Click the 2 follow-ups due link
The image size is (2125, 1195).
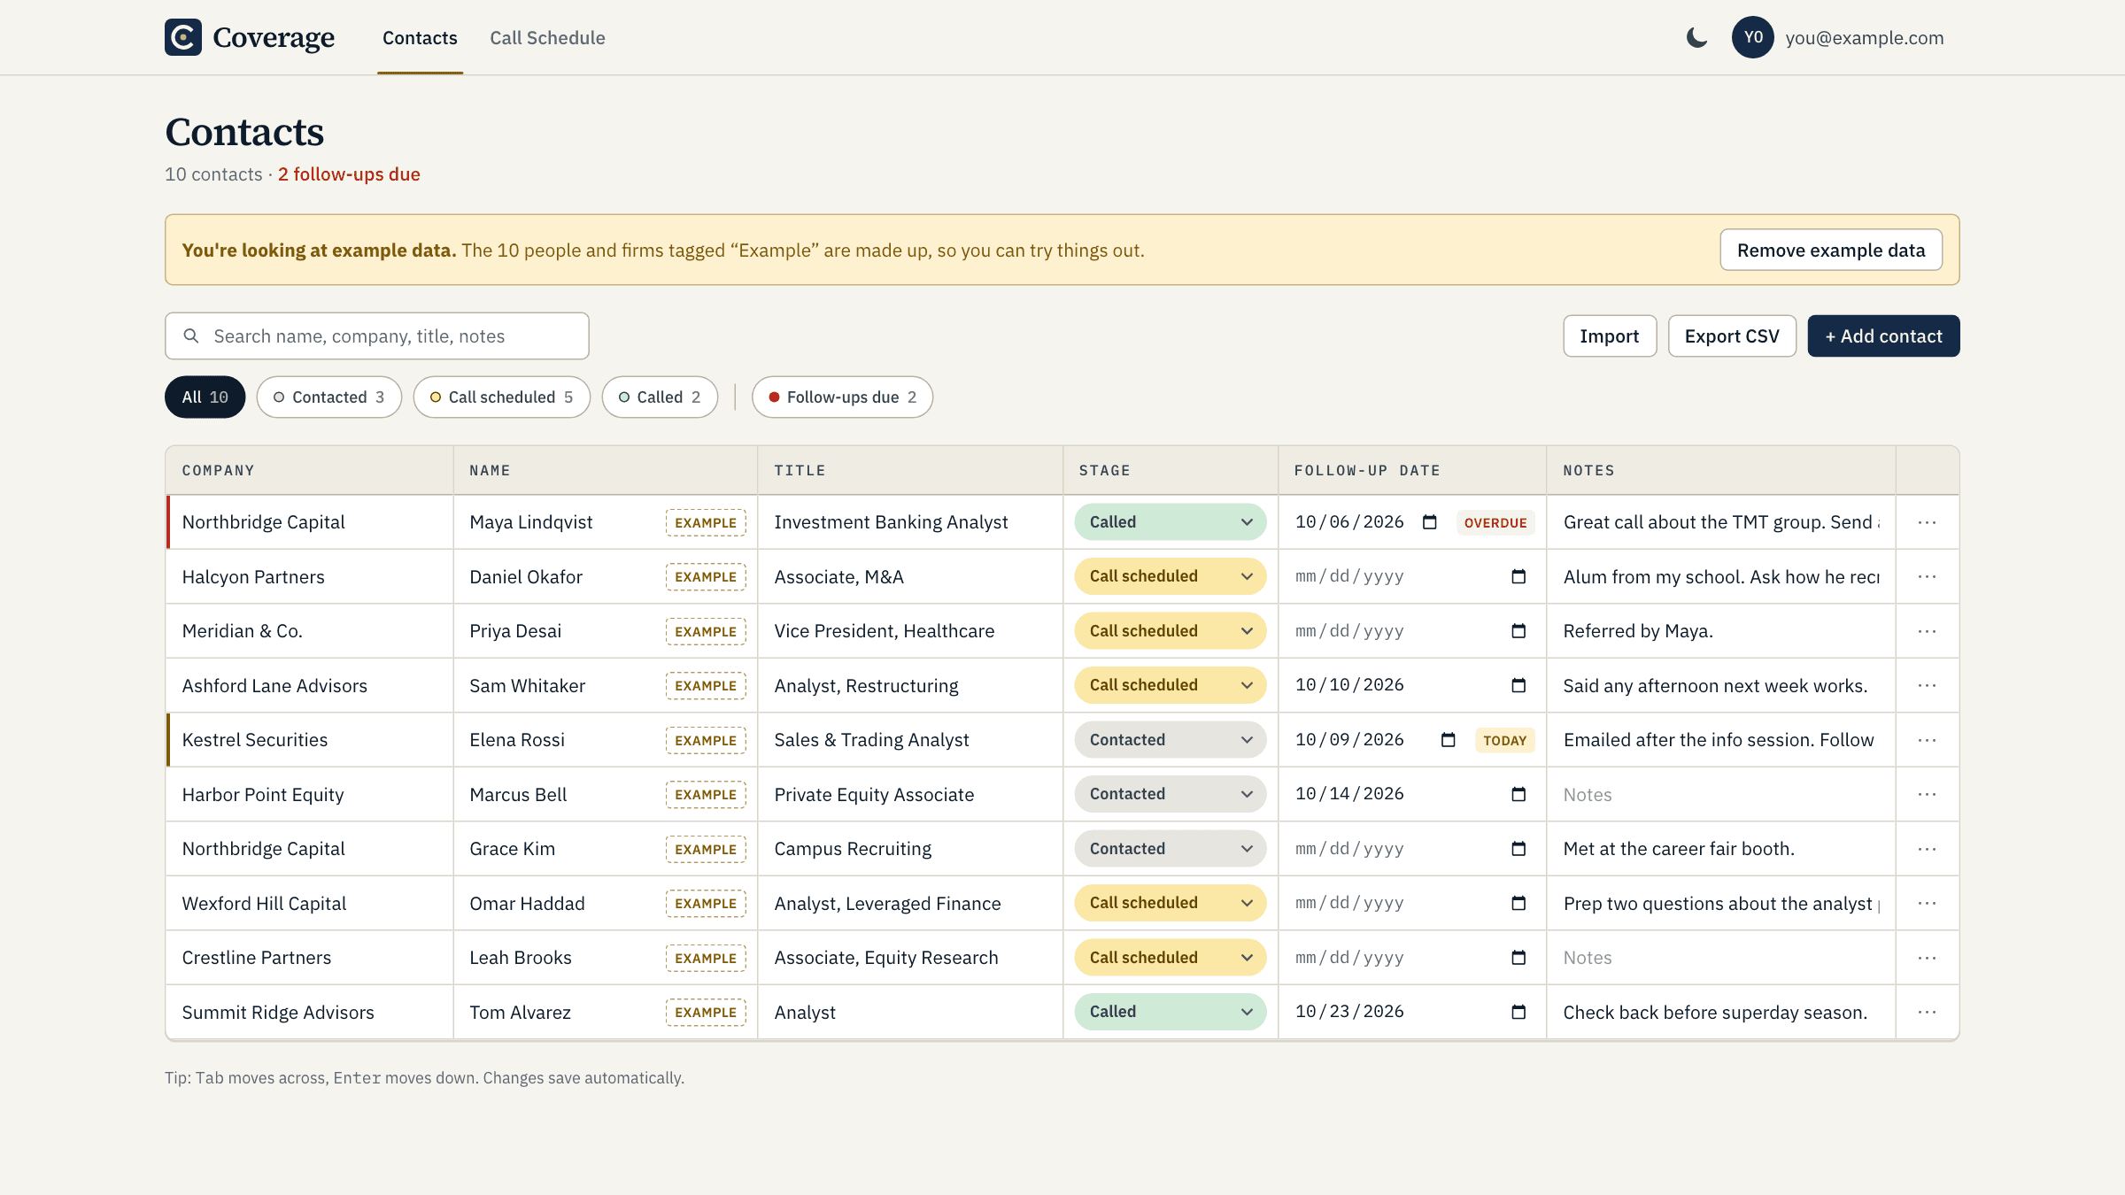click(x=349, y=174)
